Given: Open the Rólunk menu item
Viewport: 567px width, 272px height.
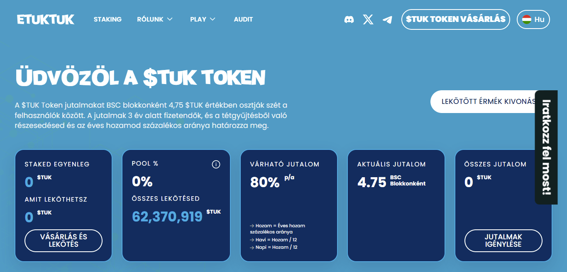Looking at the screenshot, I should [x=150, y=19].
